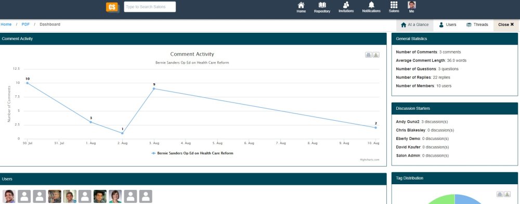The height and width of the screenshot is (204, 520).
Task: Switch to the Users tab
Action: tap(447, 25)
